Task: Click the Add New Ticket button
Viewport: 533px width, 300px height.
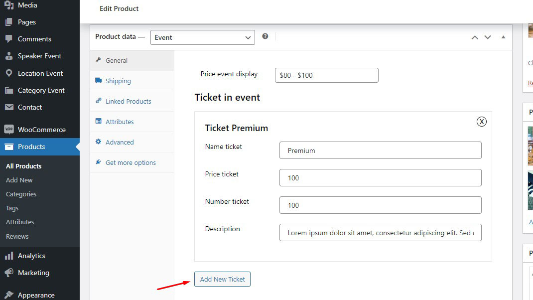Action: point(222,279)
